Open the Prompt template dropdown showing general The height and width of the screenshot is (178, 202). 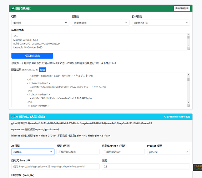[168, 152]
